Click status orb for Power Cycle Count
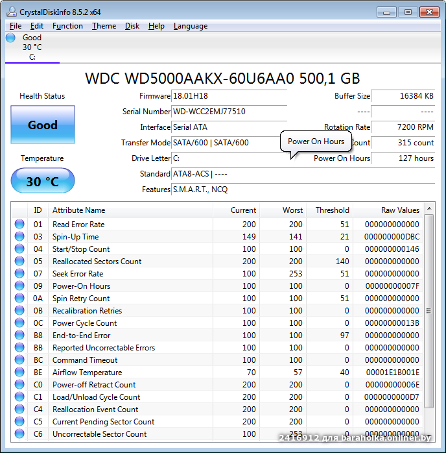The image size is (446, 453). point(19,323)
